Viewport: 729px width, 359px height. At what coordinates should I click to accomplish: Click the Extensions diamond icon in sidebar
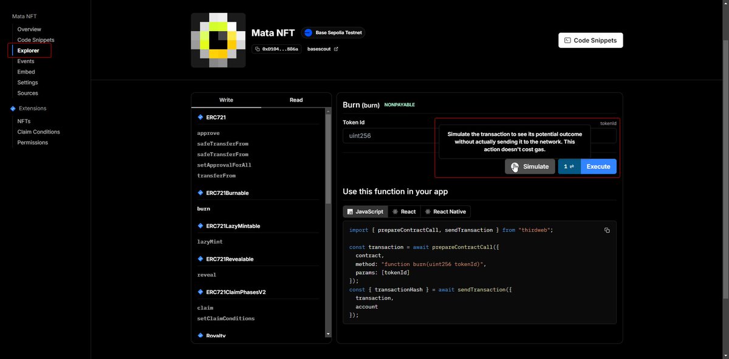13,108
